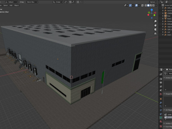Open the pivot point dropdown

pos(66,2)
